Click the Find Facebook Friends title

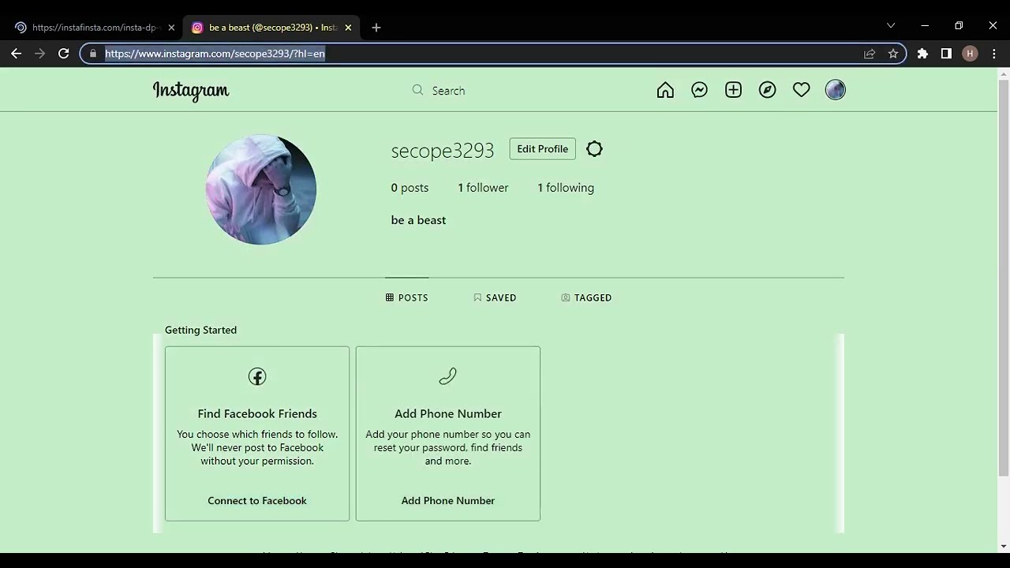pos(257,413)
